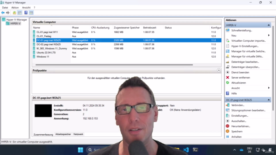Open Einstellungen for DC-01
Image resolution: width=276 pixels, height=155 pixels.
(x=240, y=116)
